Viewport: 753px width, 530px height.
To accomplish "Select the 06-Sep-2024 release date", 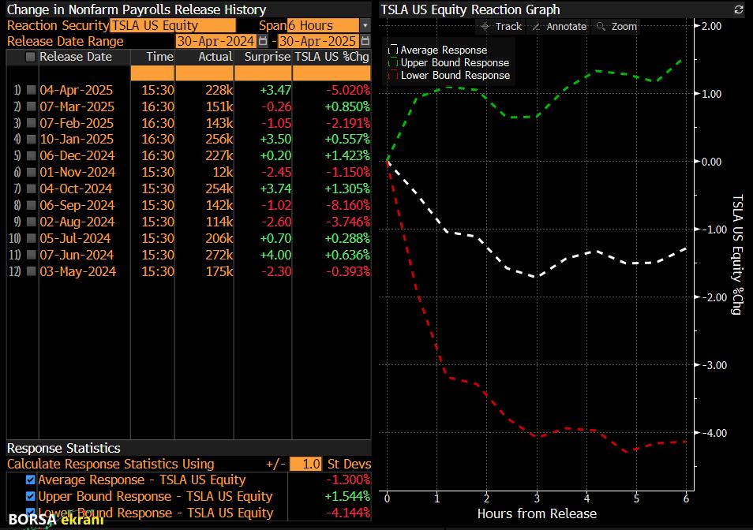I will (x=77, y=205).
